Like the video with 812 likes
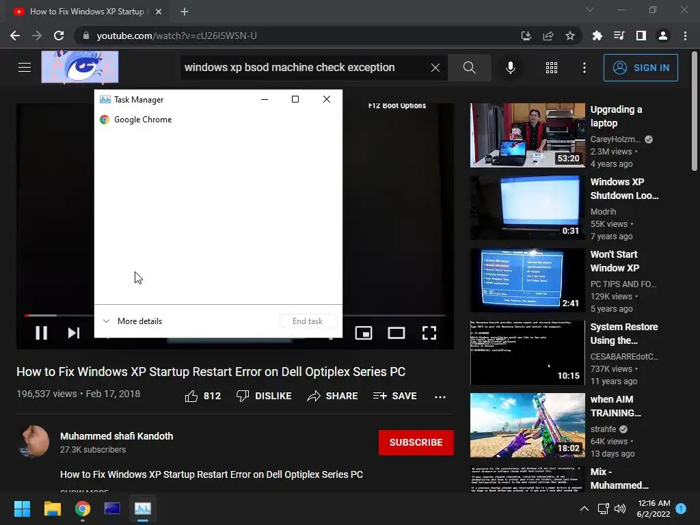This screenshot has width=700, height=525. [x=203, y=396]
